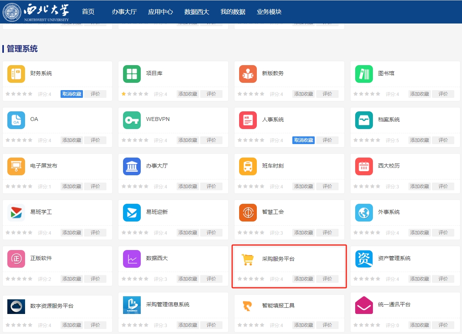
Task: Add 正版软件 to favorites via 添加收藏
Action: coord(72,279)
